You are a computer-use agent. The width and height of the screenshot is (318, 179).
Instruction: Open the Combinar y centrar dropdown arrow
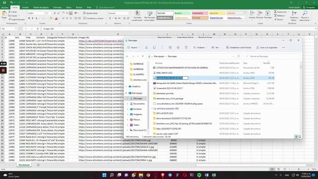click(x=105, y=18)
